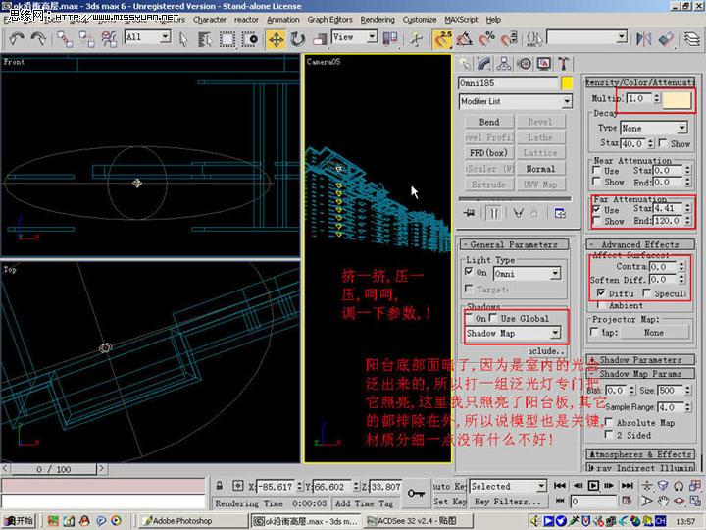Switch to the Create command panel tab
The image size is (706, 530).
tap(465, 64)
